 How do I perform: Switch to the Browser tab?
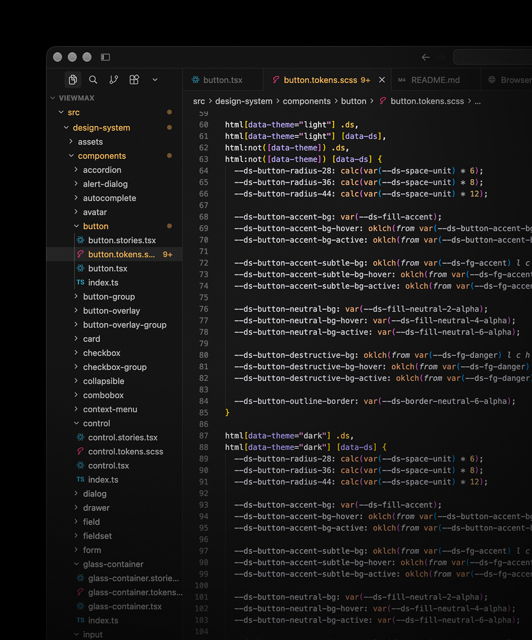coord(506,80)
